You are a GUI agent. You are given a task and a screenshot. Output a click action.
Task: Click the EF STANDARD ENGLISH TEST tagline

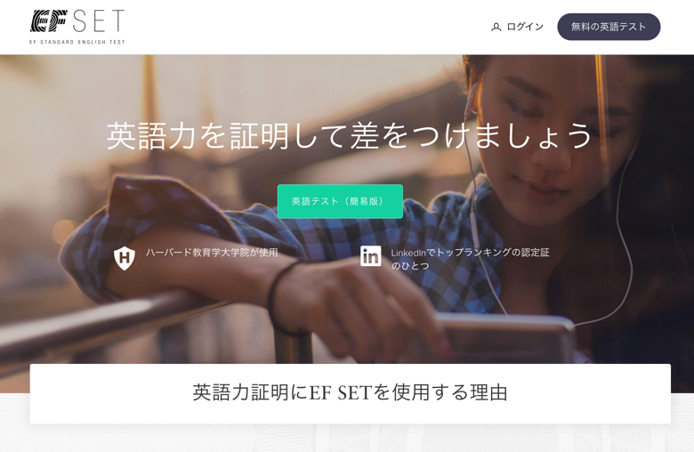click(77, 42)
